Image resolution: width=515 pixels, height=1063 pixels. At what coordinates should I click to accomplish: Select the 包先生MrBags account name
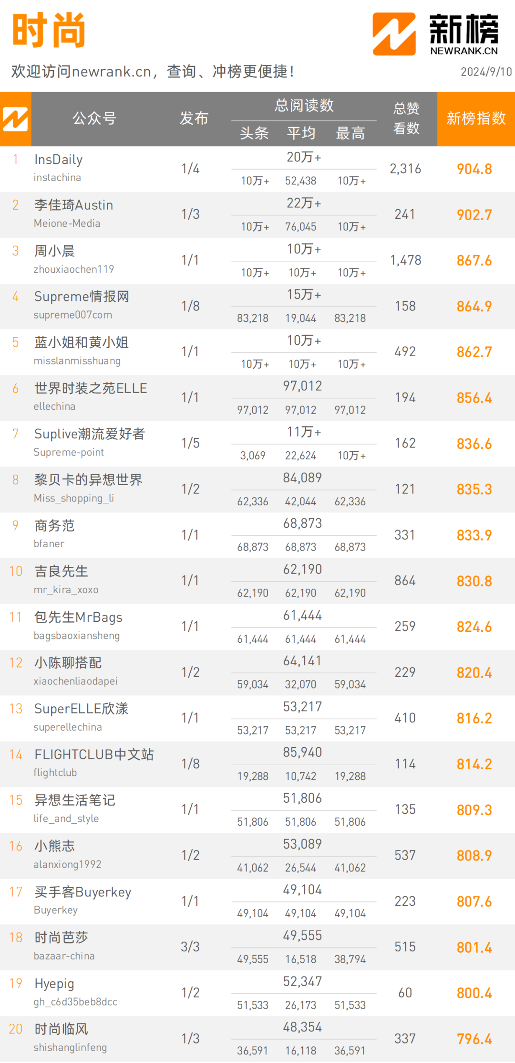click(78, 617)
